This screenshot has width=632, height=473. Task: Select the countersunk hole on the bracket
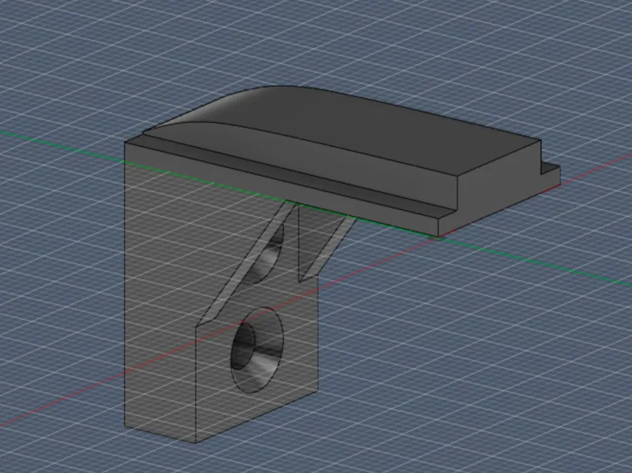pyautogui.click(x=257, y=350)
